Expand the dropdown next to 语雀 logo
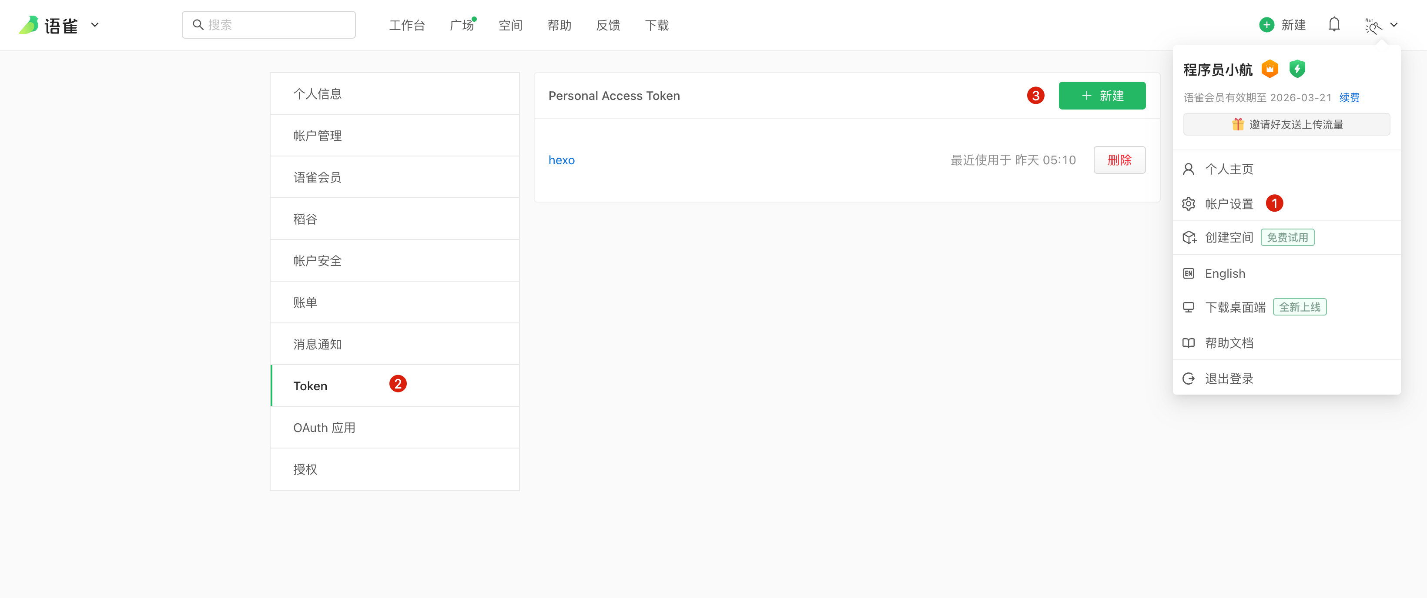The height and width of the screenshot is (598, 1427). click(95, 25)
